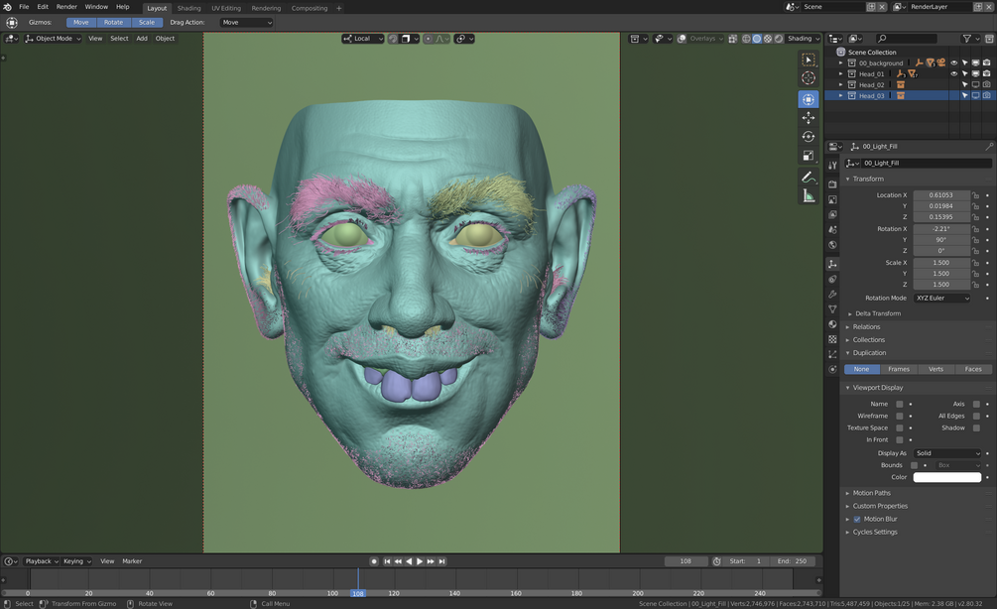Click the Blender logo icon
997x609 pixels.
pos(7,7)
